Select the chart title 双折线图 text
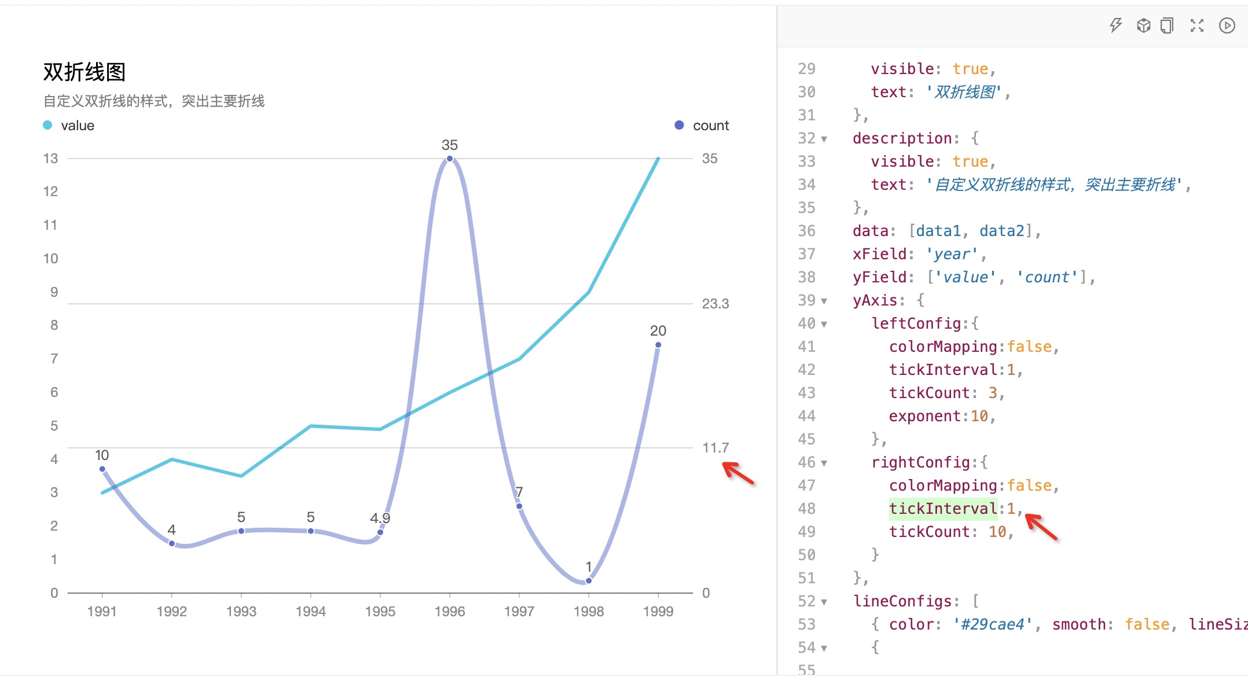Image resolution: width=1248 pixels, height=699 pixels. (85, 72)
